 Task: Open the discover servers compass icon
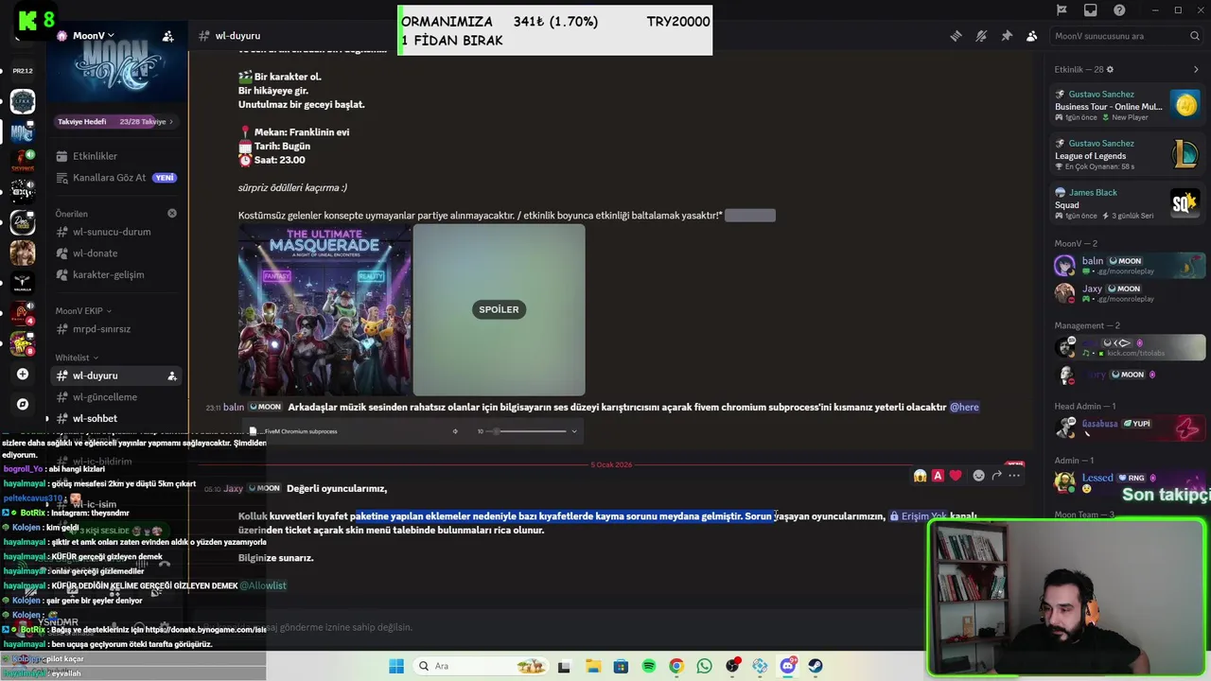coord(23,404)
